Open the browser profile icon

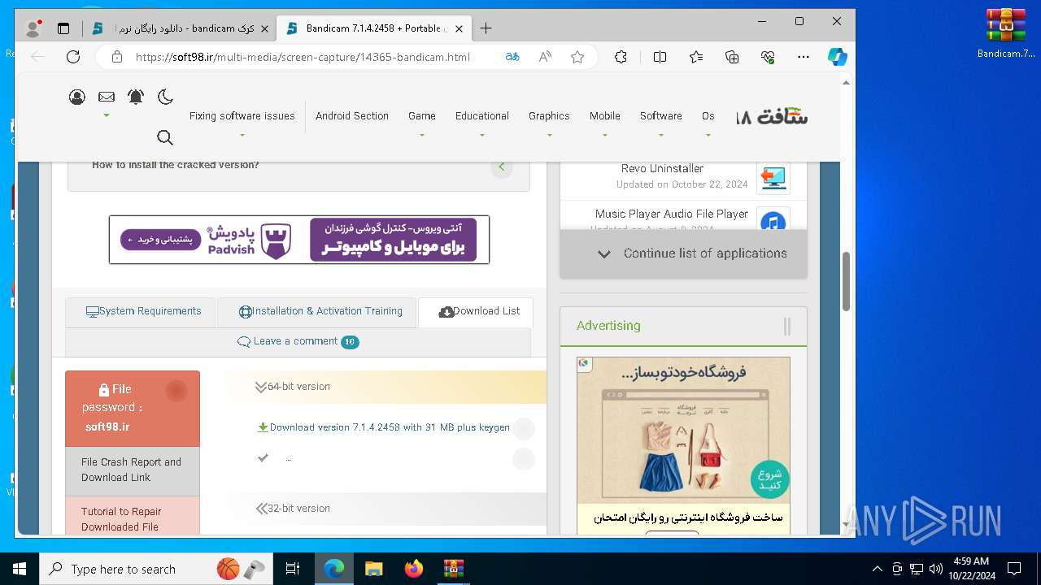(33, 28)
